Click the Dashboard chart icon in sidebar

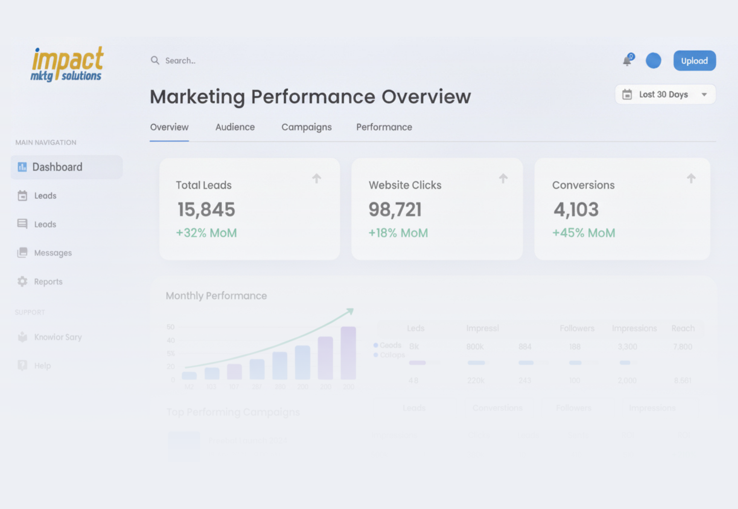[x=22, y=167]
